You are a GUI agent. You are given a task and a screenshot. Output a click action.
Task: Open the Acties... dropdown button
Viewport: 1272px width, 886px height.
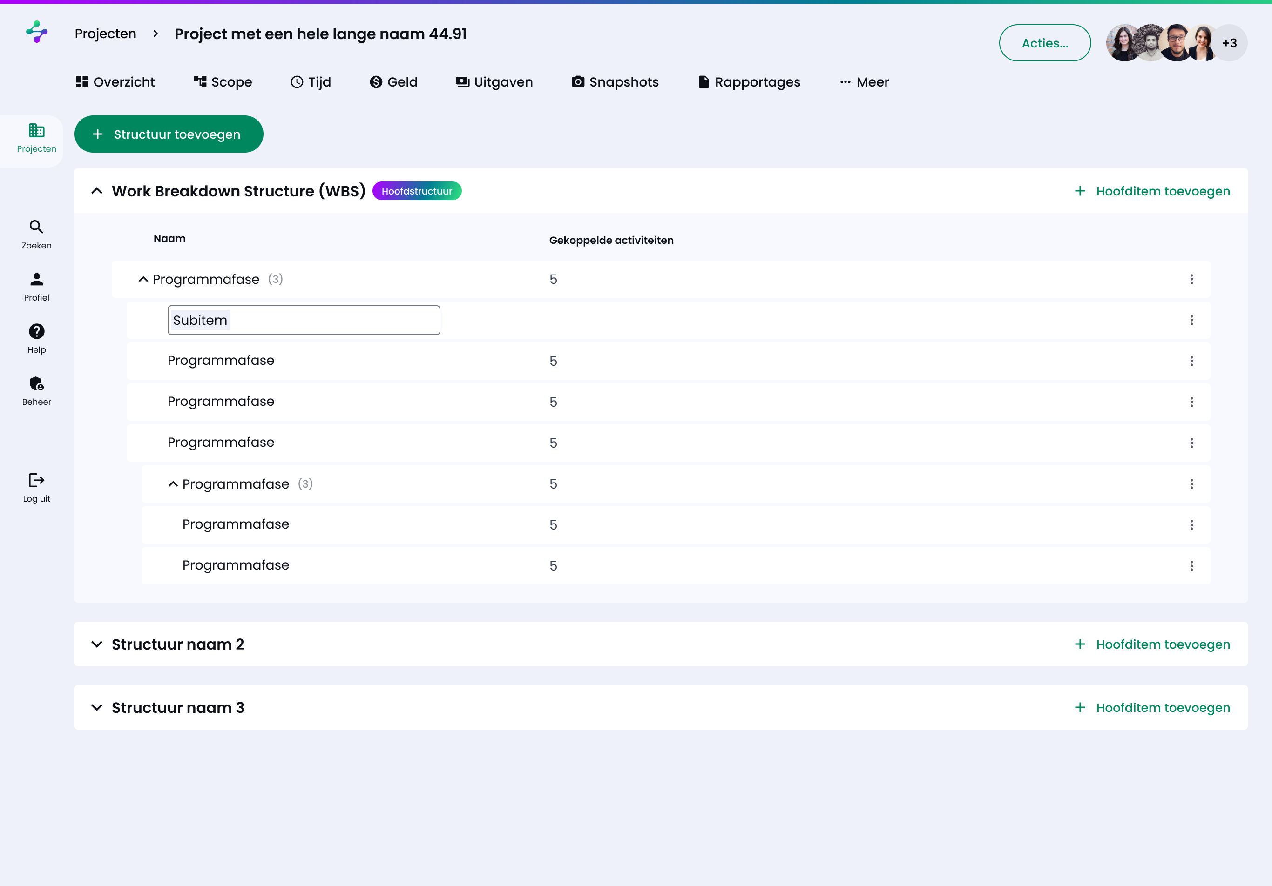(1045, 43)
